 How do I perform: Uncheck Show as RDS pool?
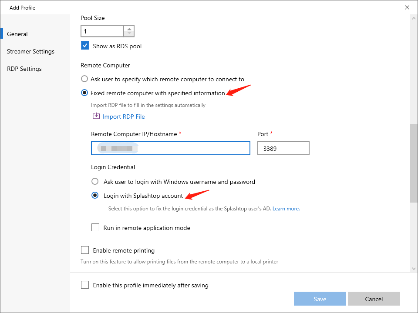pyautogui.click(x=85, y=46)
